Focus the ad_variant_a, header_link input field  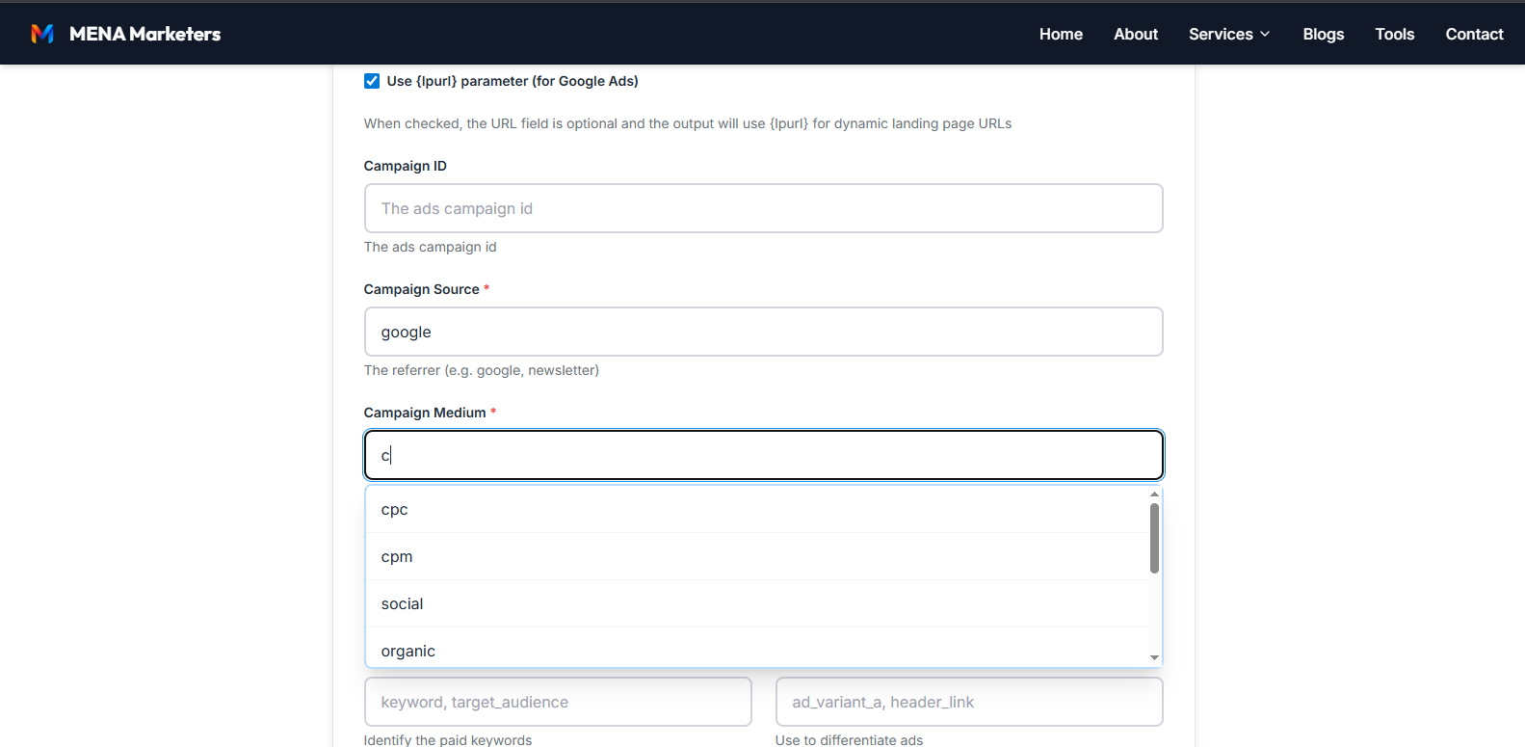pos(969,702)
